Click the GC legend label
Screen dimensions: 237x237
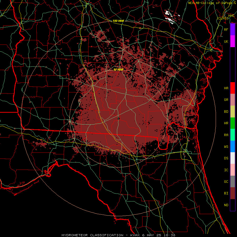226,181
